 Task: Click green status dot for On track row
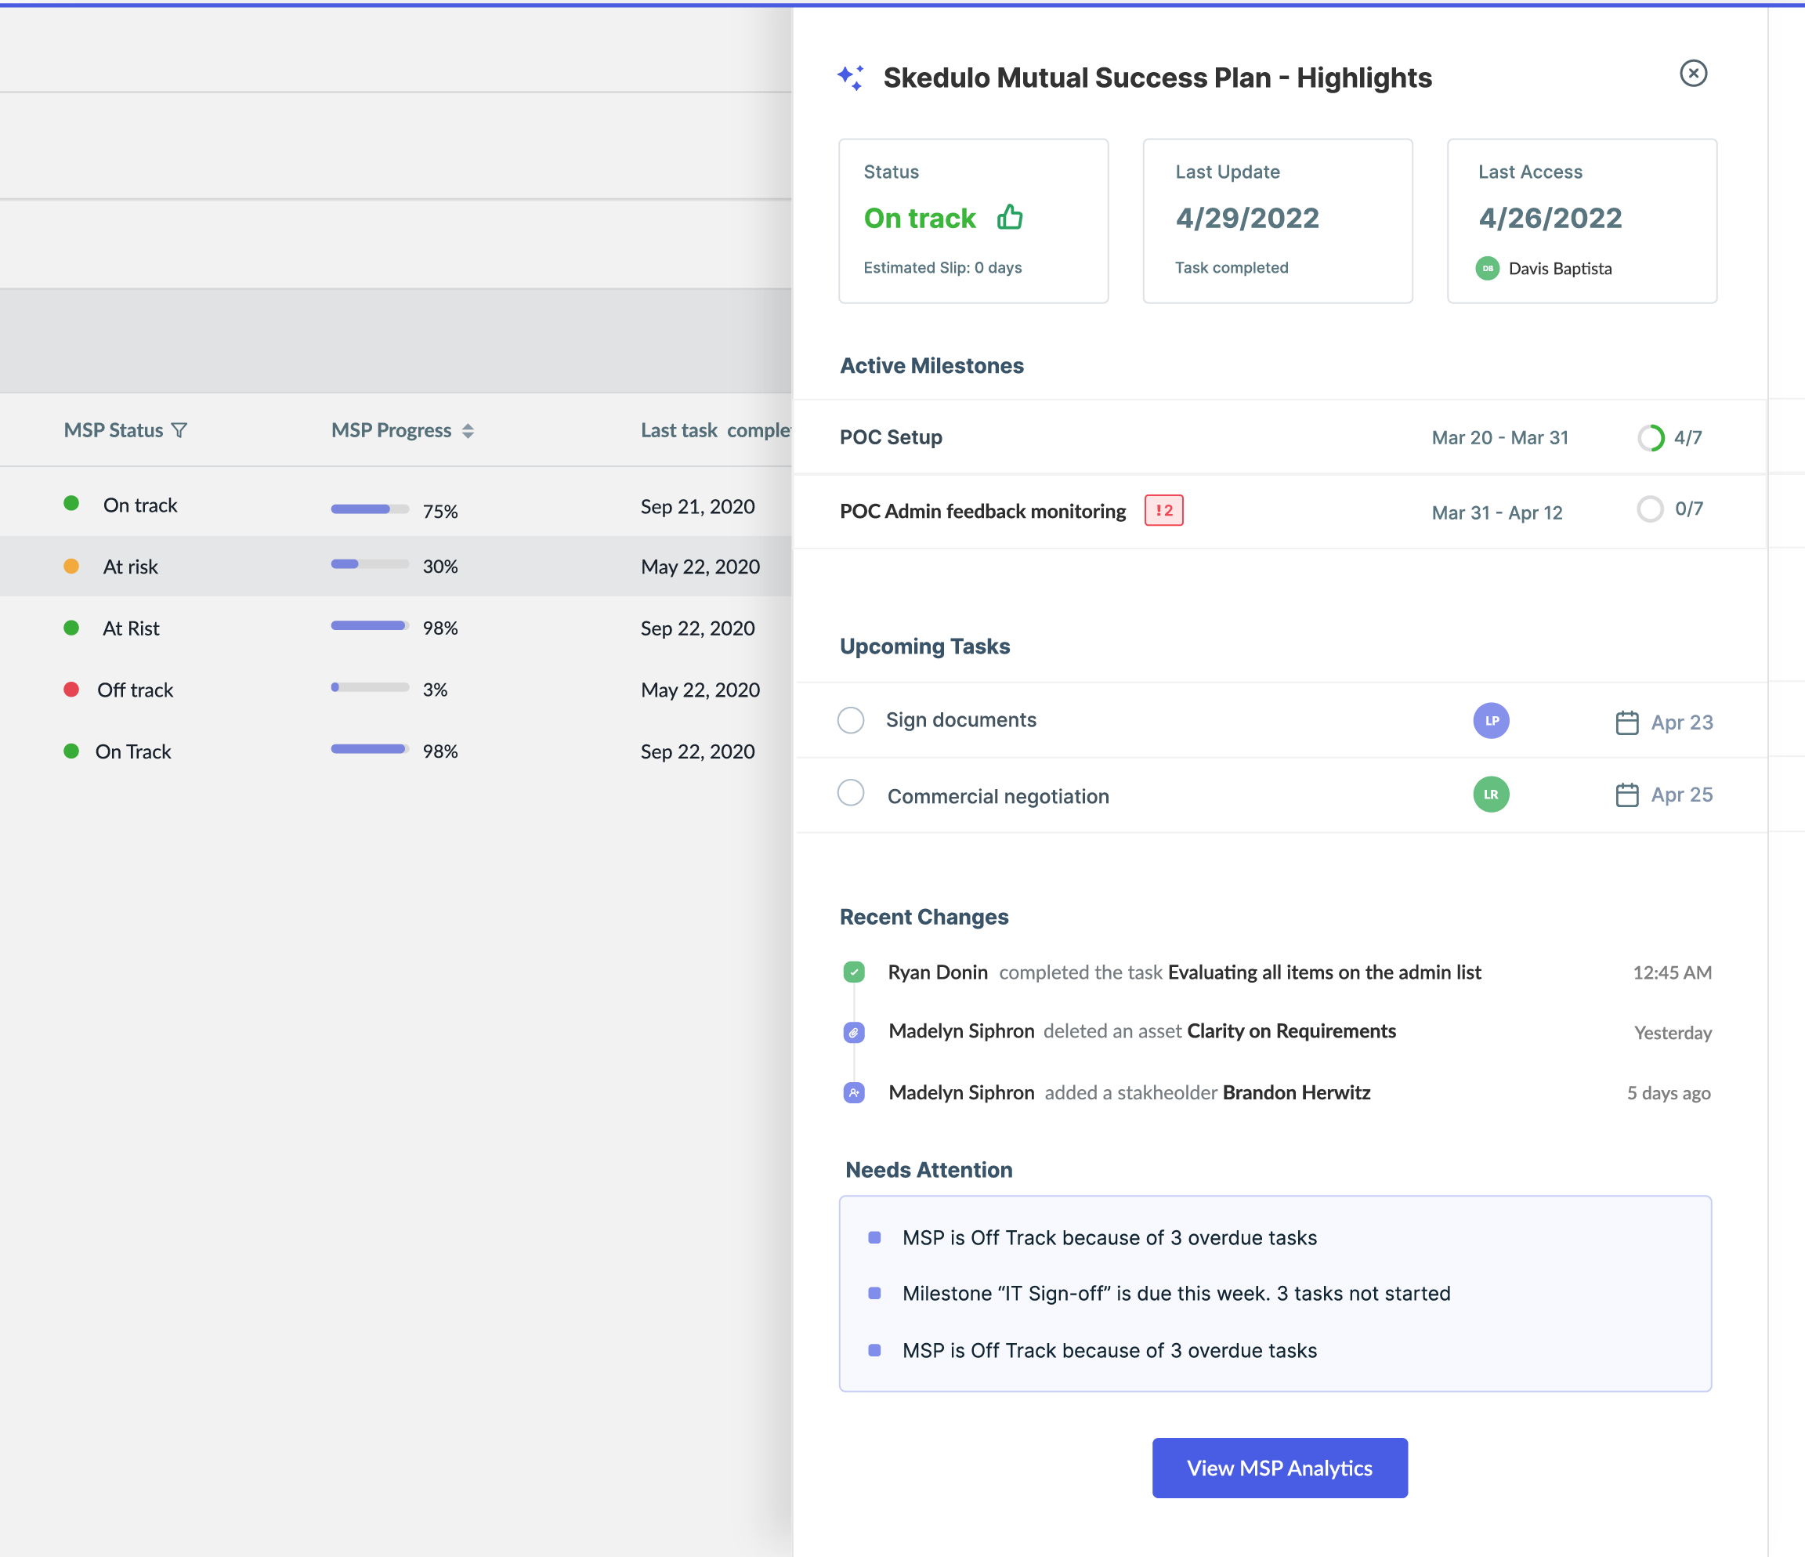coord(71,504)
